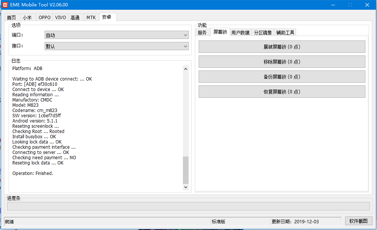Minimize the EME Mobile Tool window
This screenshot has height=230, width=377.
tap(333, 5)
